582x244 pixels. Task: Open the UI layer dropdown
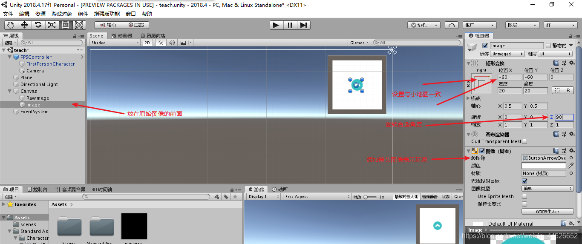(556, 54)
